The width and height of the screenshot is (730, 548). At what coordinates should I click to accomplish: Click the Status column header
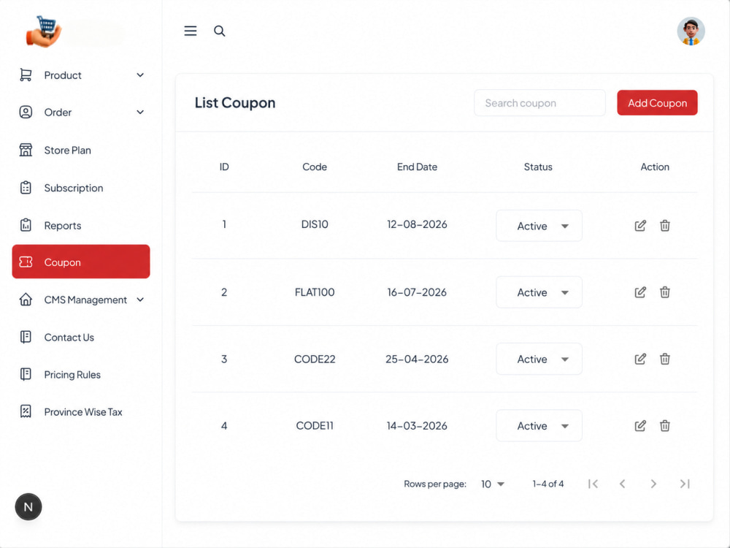pyautogui.click(x=538, y=167)
